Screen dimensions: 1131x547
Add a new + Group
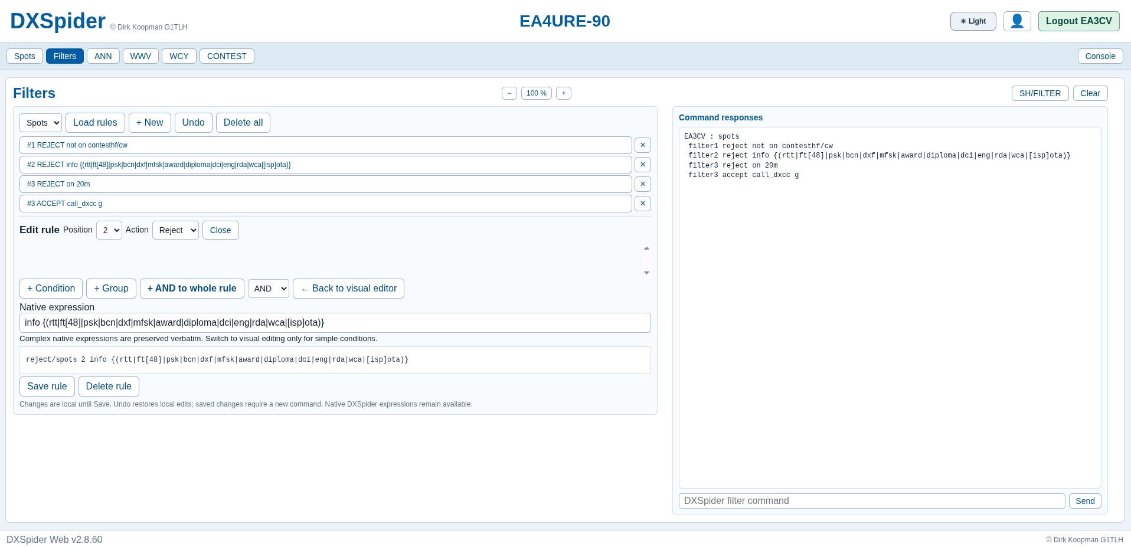click(x=111, y=289)
